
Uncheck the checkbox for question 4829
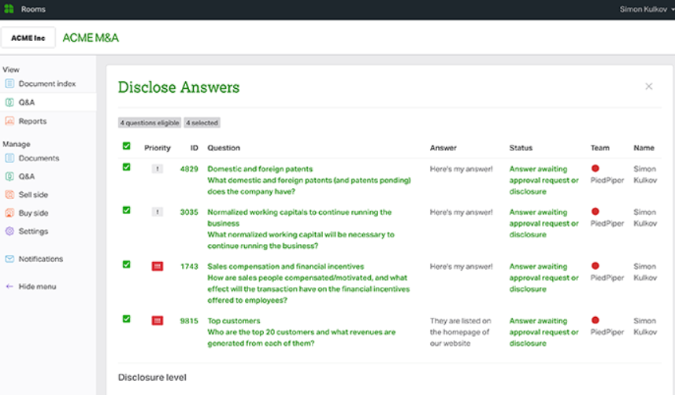pyautogui.click(x=126, y=167)
